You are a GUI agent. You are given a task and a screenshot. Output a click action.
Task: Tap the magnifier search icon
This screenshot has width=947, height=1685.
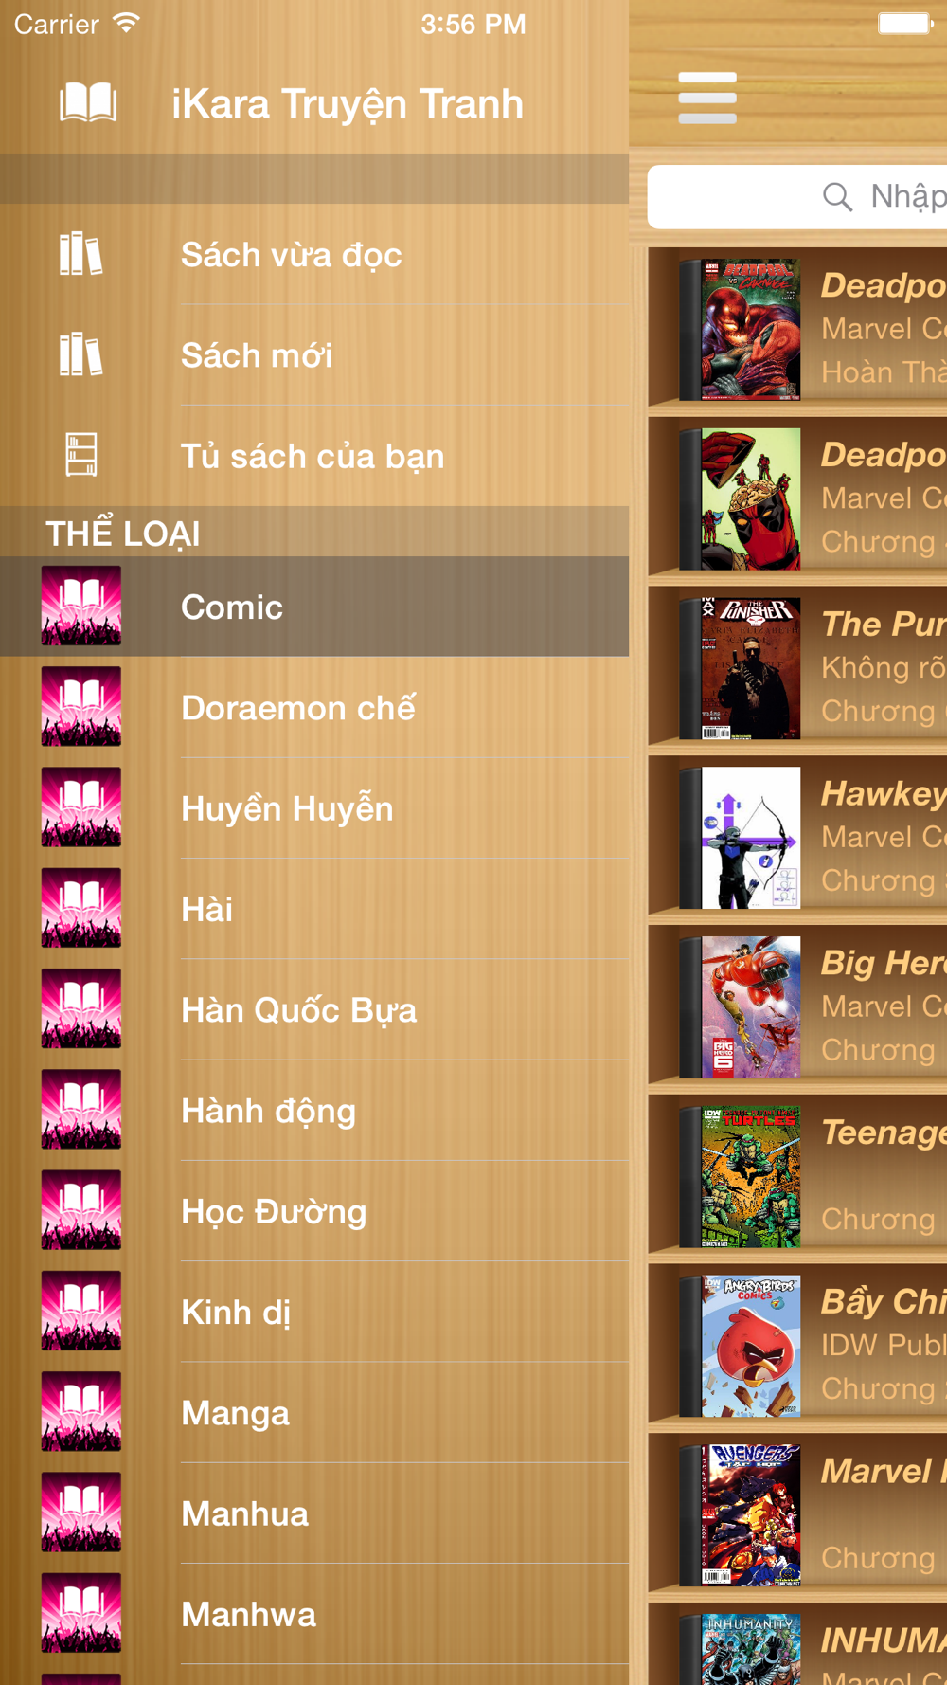tap(837, 197)
